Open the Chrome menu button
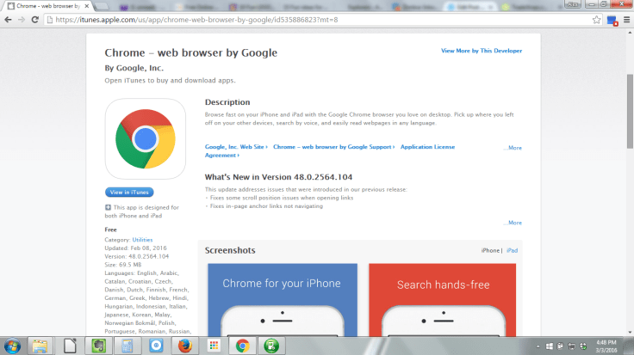The height and width of the screenshot is (355, 634). click(x=626, y=20)
